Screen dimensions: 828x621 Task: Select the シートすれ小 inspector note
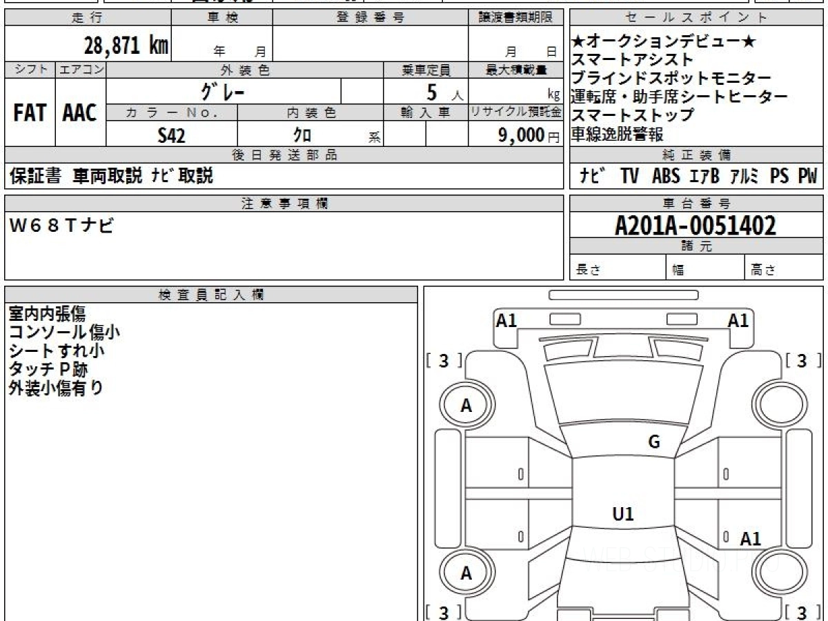[x=57, y=351]
